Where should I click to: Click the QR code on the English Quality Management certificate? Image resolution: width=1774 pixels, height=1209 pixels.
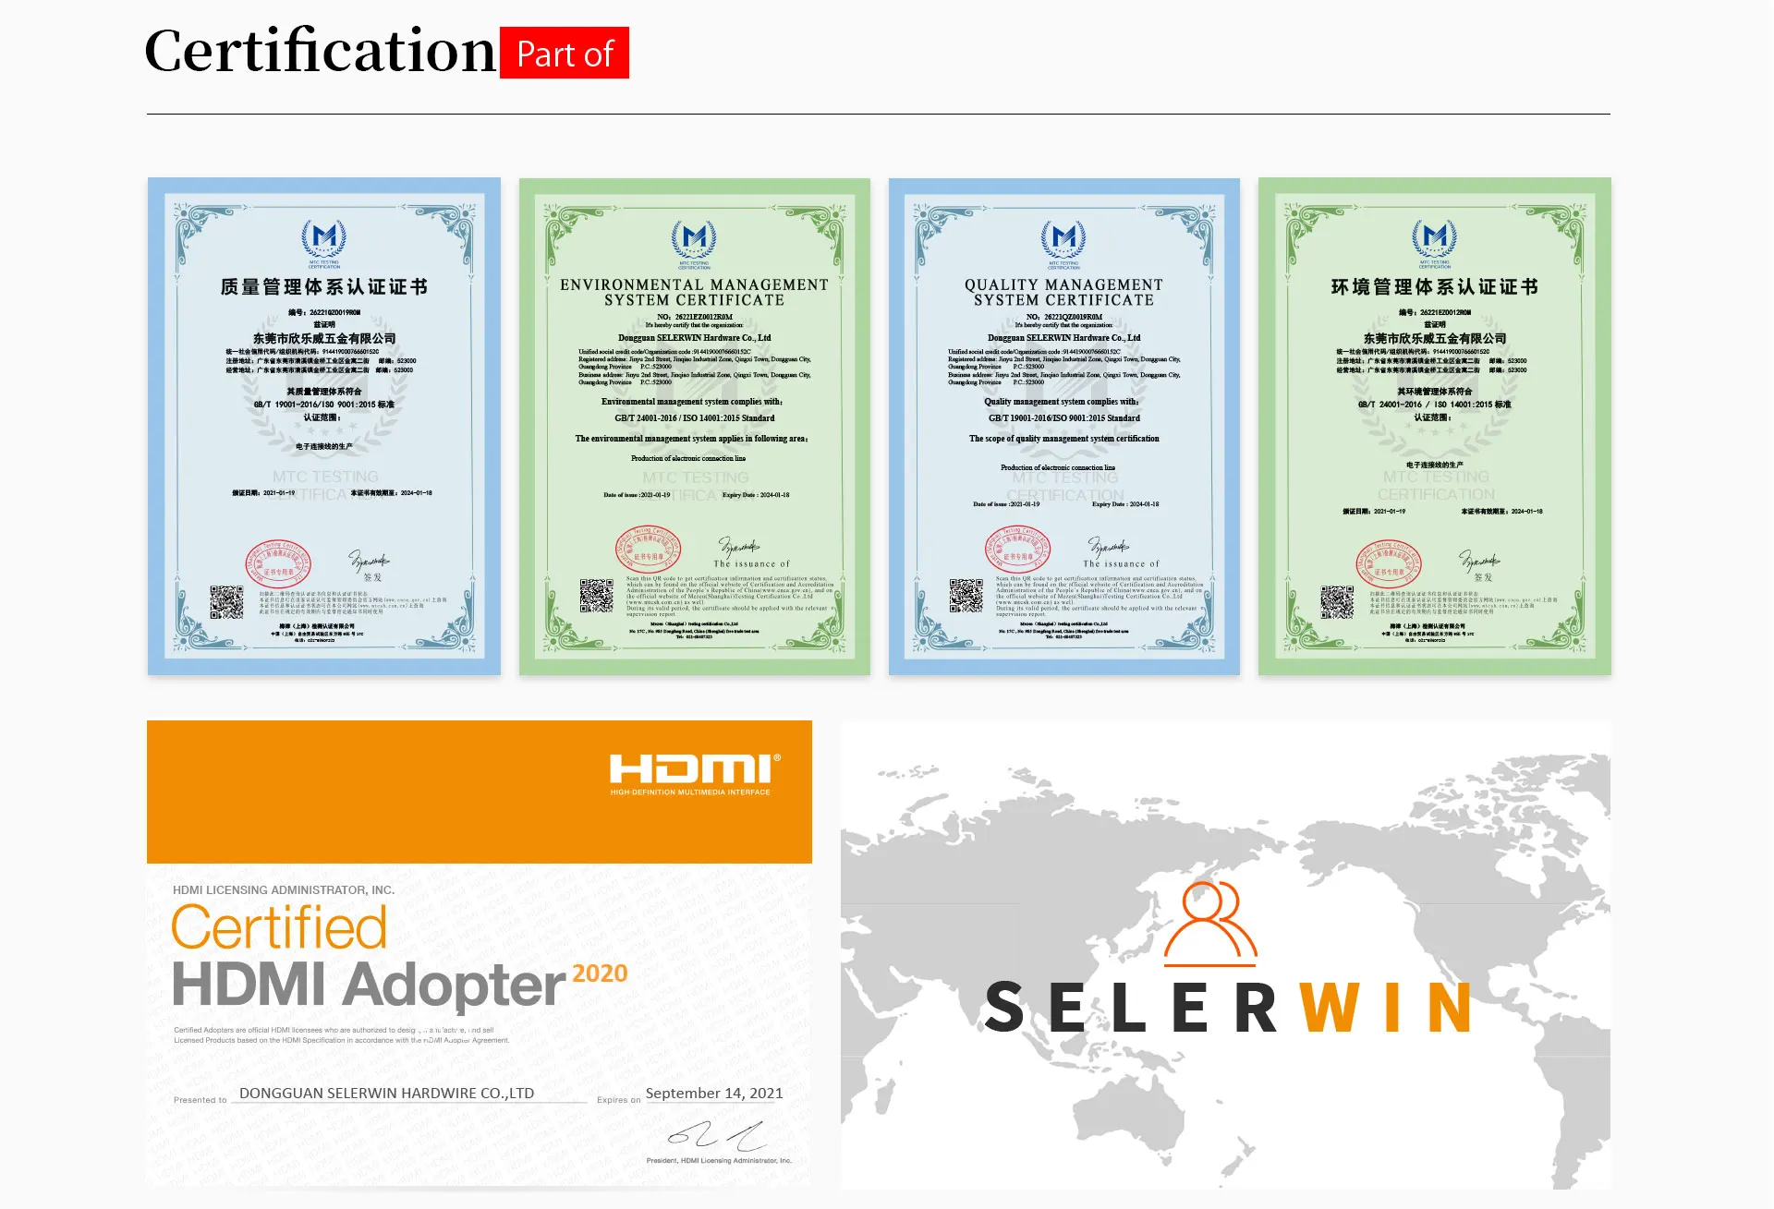[x=966, y=596]
